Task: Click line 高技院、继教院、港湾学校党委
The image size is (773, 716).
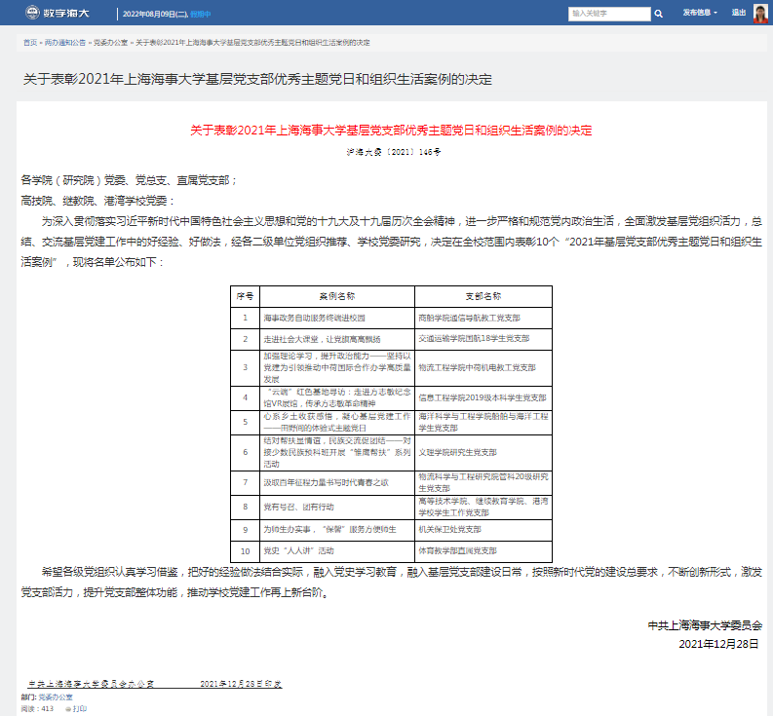Action: pyautogui.click(x=97, y=201)
